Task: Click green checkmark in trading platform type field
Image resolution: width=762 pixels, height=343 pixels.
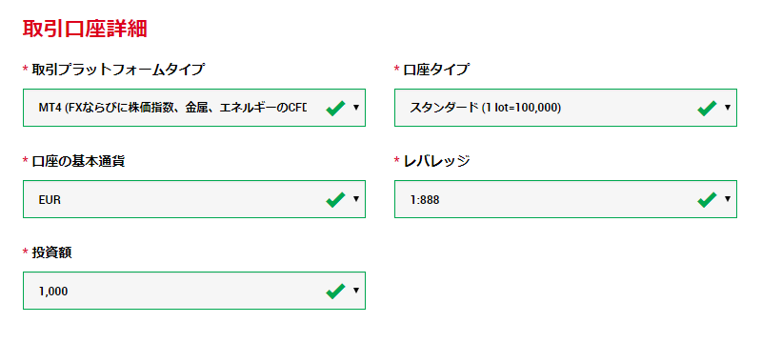Action: 336,108
